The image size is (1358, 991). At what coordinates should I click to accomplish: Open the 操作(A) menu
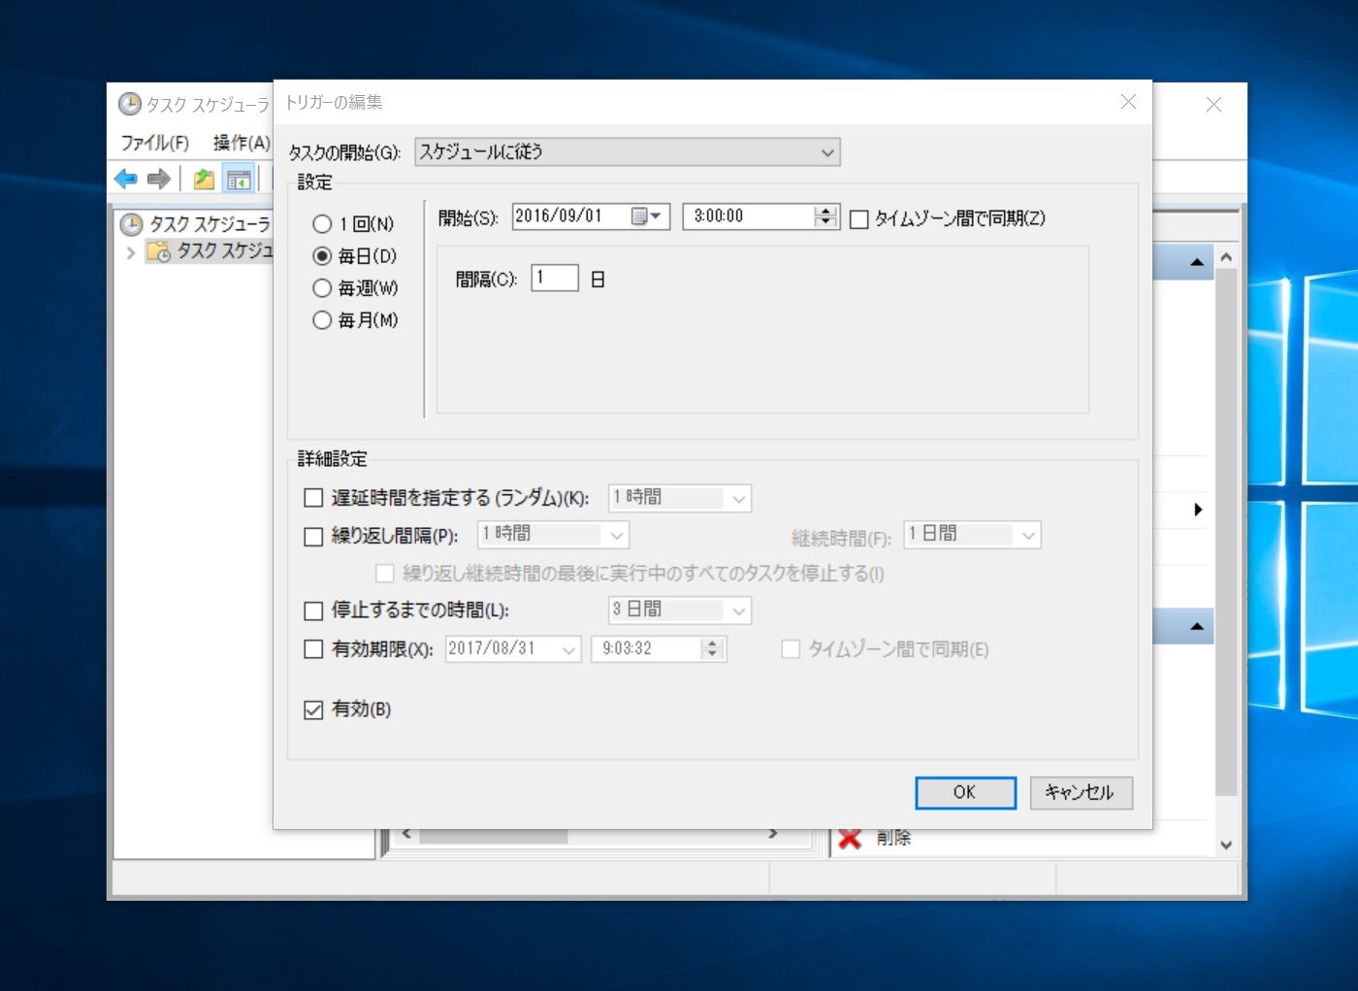(241, 143)
